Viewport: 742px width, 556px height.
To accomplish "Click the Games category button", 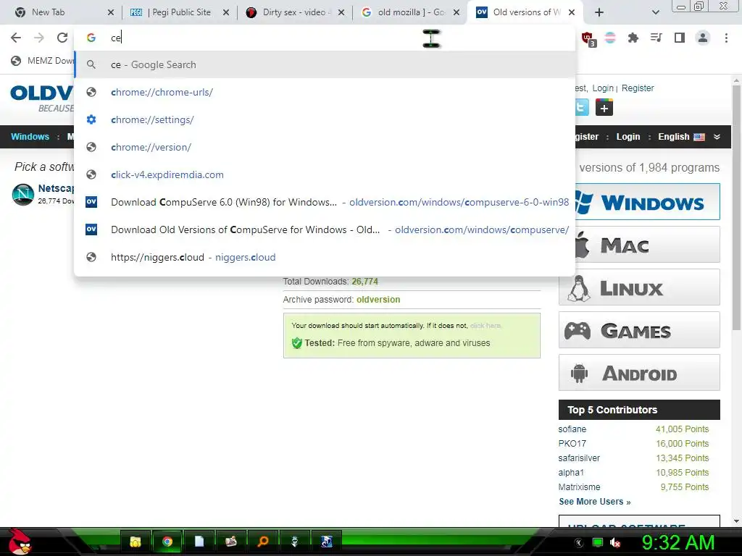I will (x=639, y=330).
